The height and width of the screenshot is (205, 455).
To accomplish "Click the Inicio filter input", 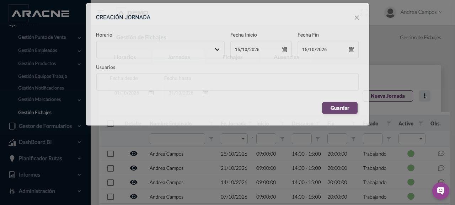I will point(266,139).
